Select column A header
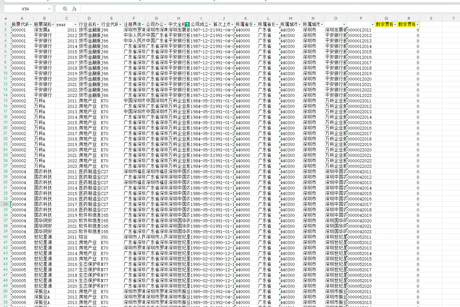The image size is (460, 307). 22,18
